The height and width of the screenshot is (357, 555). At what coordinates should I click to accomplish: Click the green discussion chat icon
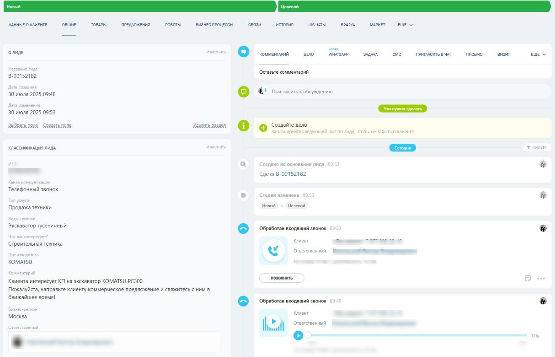point(243,92)
